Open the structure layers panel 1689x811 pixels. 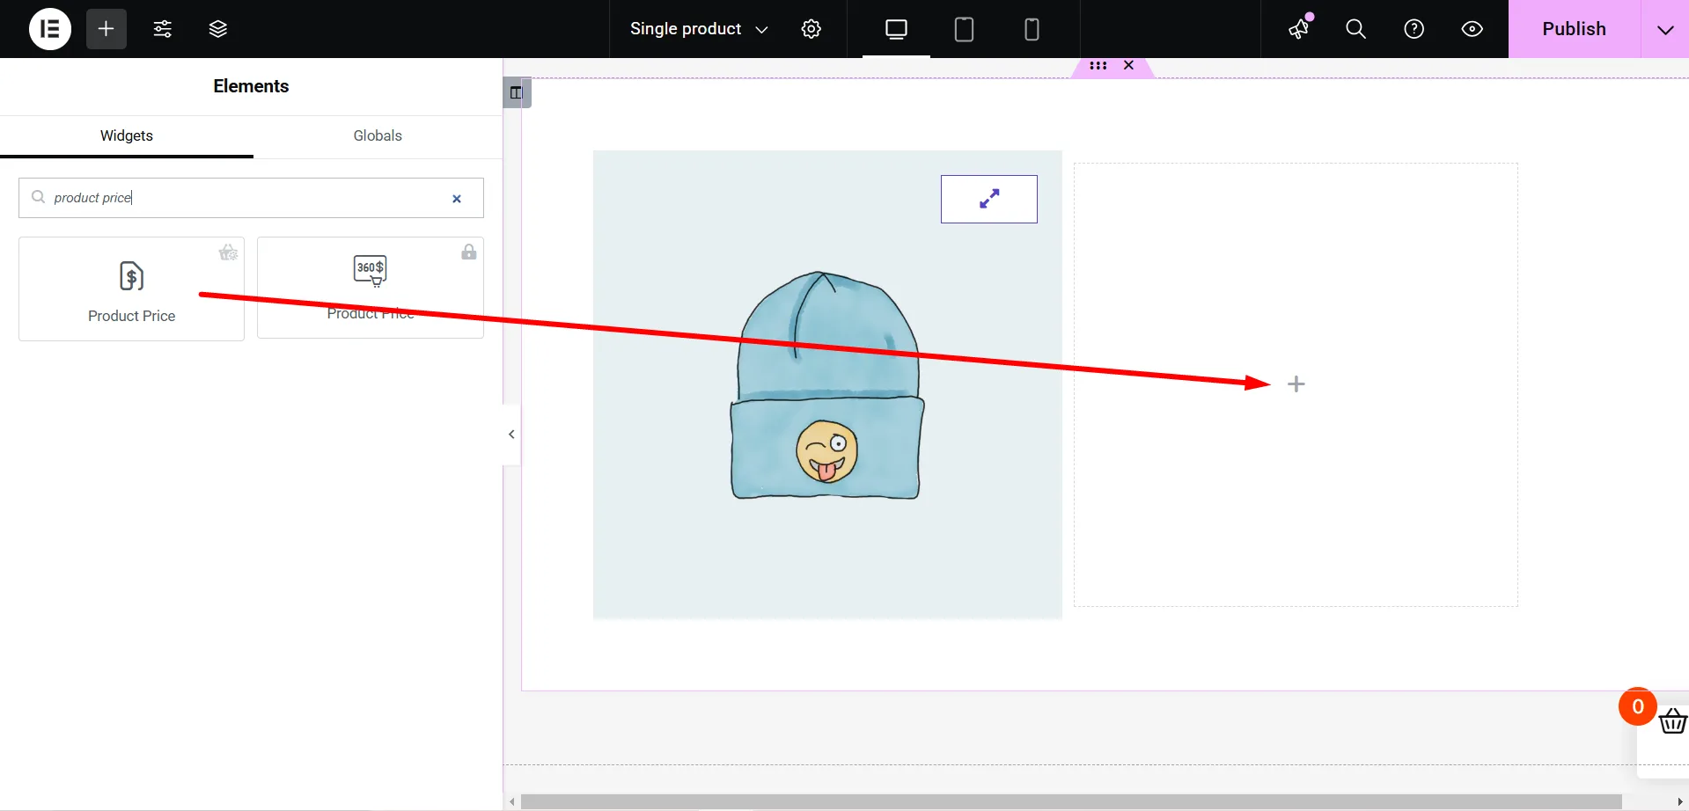[218, 29]
